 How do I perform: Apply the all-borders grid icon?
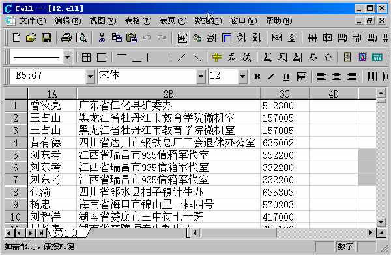pyautogui.click(x=86, y=57)
